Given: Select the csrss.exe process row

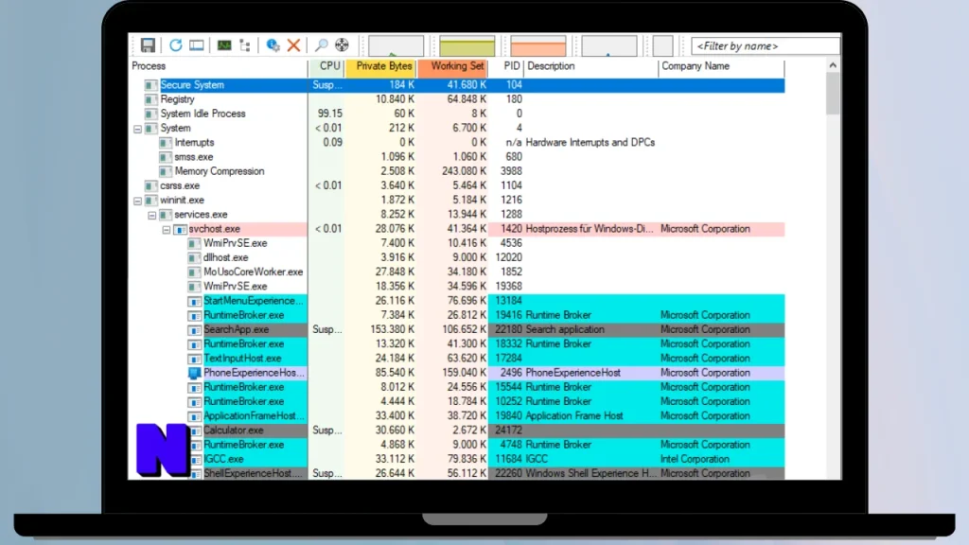Looking at the screenshot, I should (x=457, y=186).
